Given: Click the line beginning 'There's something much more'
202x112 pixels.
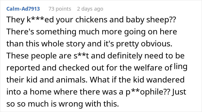Looking at the screenshot, I should 91,32.
